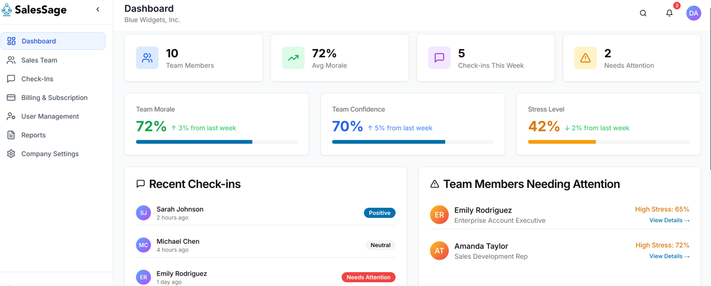Click 'Amanda Taylor' name text
The height and width of the screenshot is (286, 711).
click(x=481, y=246)
